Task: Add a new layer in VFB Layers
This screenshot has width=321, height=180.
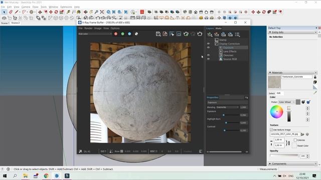Action: [210, 34]
